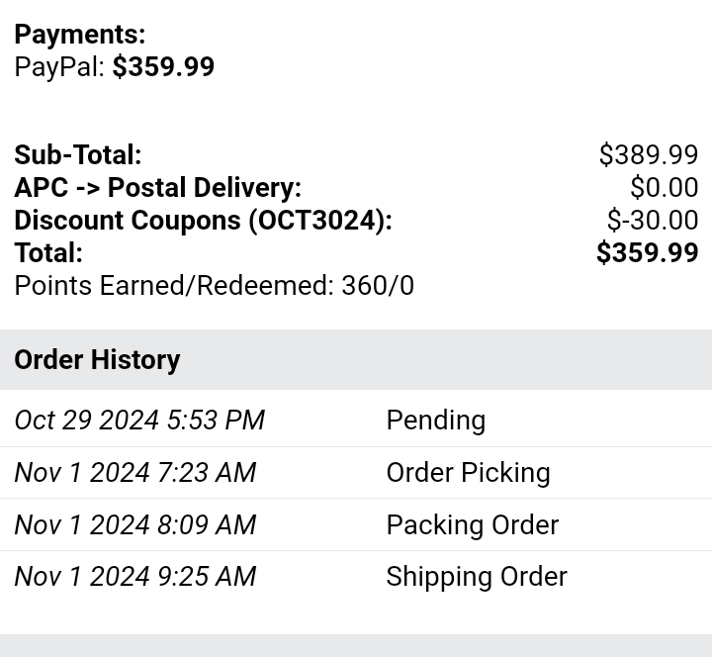Click the Pending status entry
Image resolution: width=712 pixels, height=657 pixels.
point(436,420)
